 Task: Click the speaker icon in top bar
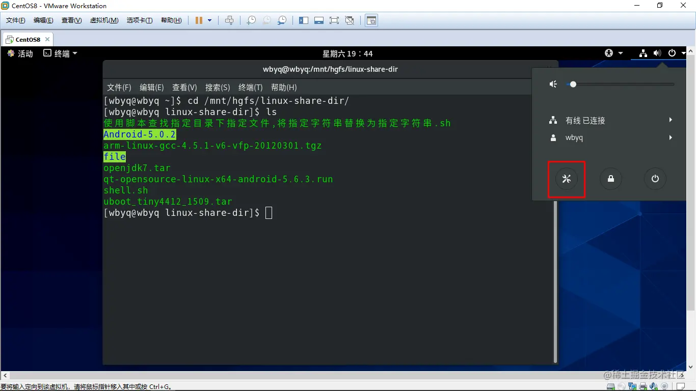(x=657, y=53)
